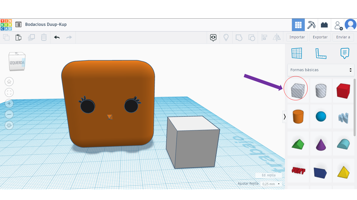Click the Ed. rejilla button
Screen dimensions: 357x200
269,175
